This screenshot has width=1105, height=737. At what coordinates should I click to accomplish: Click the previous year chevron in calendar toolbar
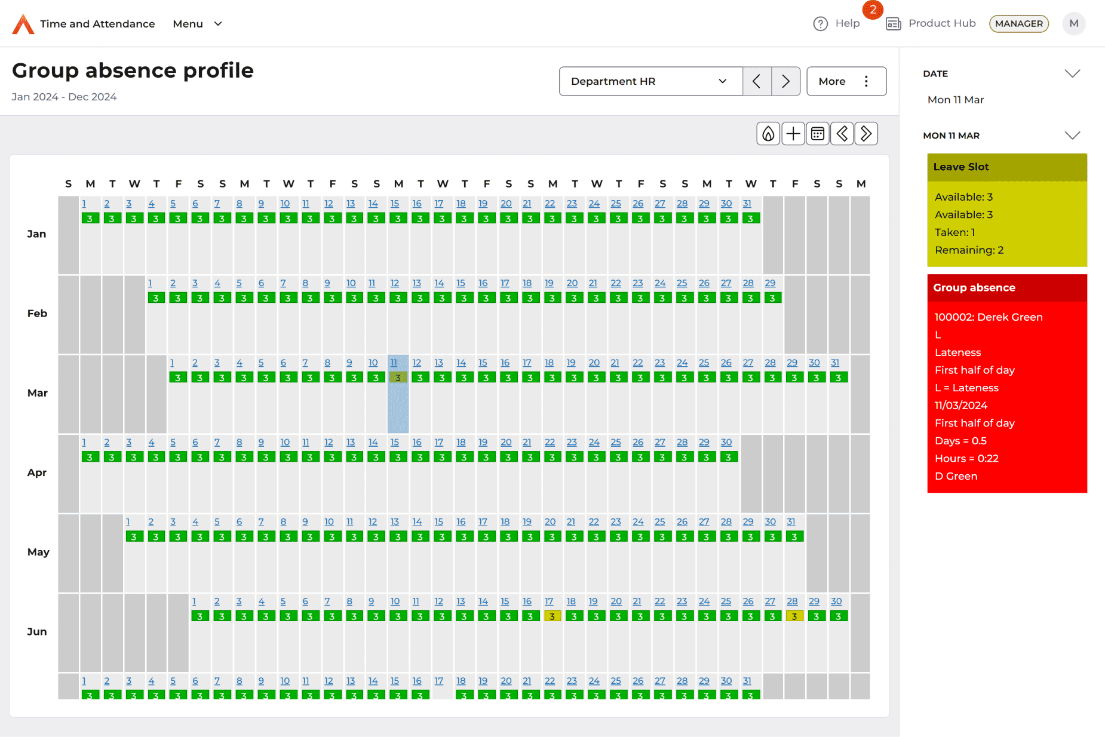click(x=842, y=134)
